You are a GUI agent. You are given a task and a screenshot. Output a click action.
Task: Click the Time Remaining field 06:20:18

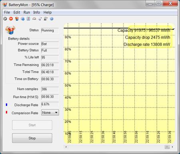[50, 65]
